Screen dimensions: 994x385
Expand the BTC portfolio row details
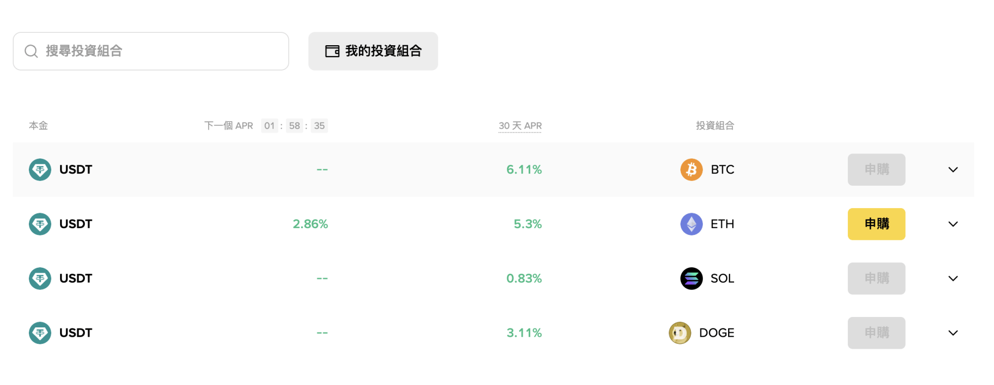(x=953, y=169)
